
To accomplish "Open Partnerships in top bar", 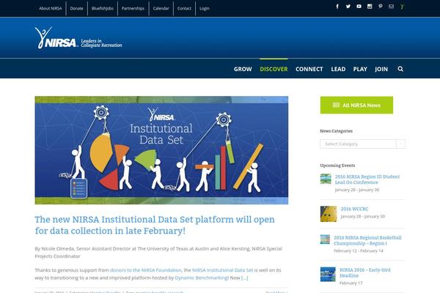I will pos(133,8).
